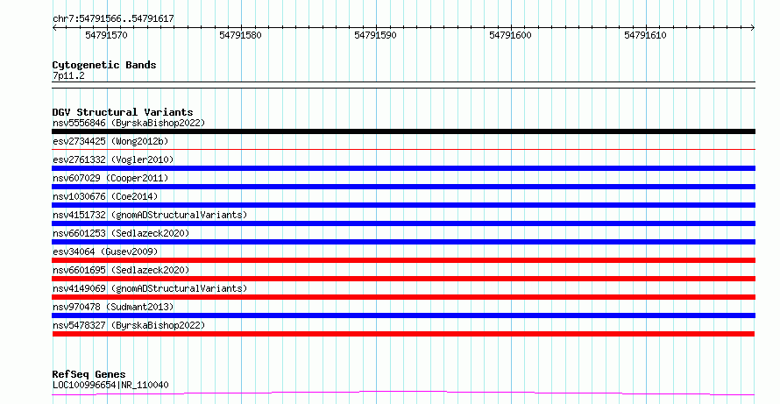This screenshot has height=404, width=780.
Task: Click the black nsv5556846 variant bar
Action: [403, 131]
